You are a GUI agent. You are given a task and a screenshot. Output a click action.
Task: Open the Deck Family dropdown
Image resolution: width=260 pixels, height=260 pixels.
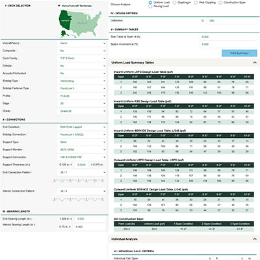[x=82, y=58]
